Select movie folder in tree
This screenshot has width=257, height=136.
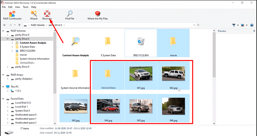[23, 55]
